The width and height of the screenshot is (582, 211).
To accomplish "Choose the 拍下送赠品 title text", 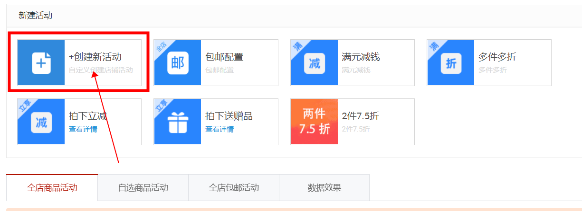I will (x=229, y=116).
